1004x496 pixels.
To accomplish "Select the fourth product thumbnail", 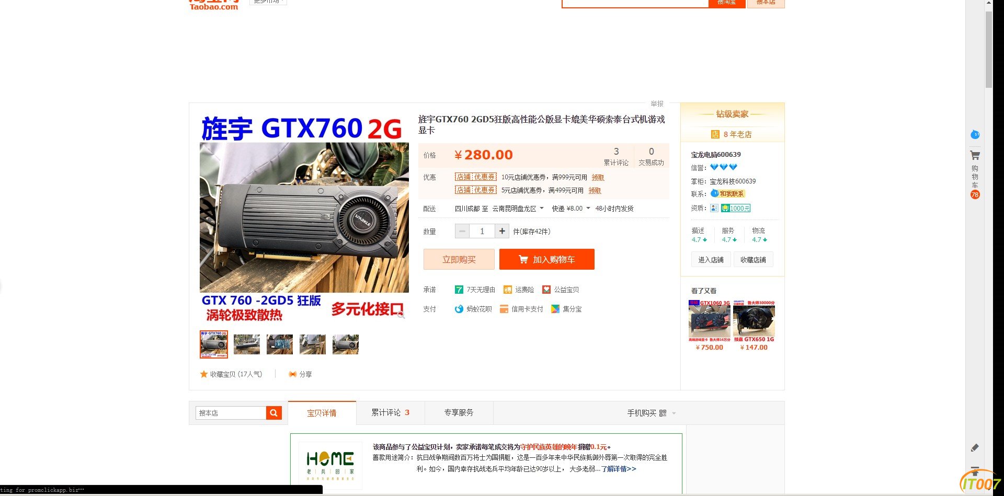I will 313,344.
